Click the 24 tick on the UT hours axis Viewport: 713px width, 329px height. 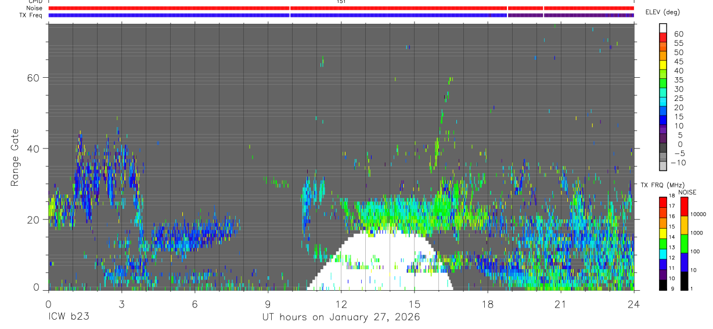pos(633,303)
